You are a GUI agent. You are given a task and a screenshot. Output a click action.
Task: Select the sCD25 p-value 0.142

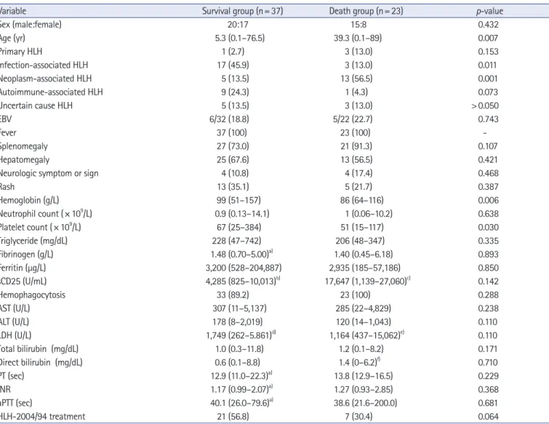488,281
